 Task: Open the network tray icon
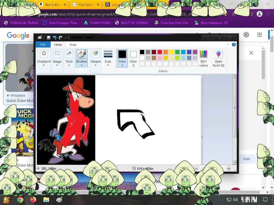coord(229,200)
